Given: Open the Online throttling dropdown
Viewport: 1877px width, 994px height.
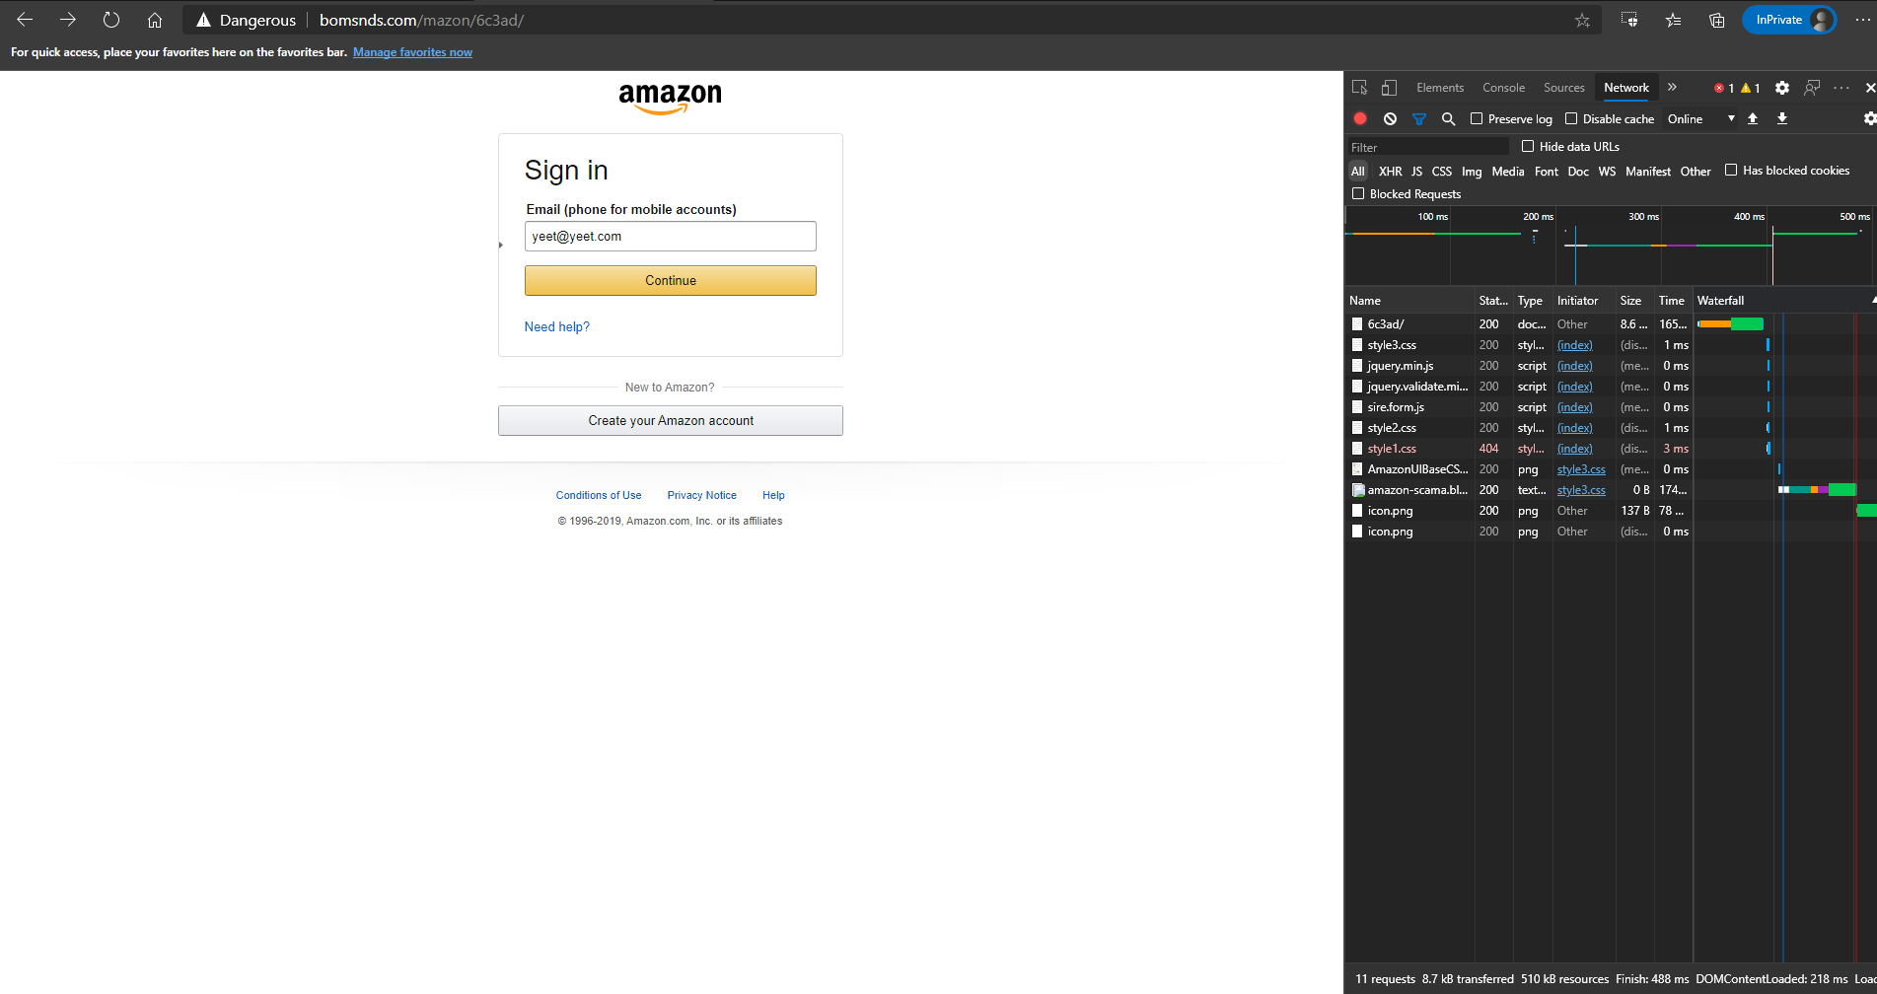Looking at the screenshot, I should coord(1700,118).
